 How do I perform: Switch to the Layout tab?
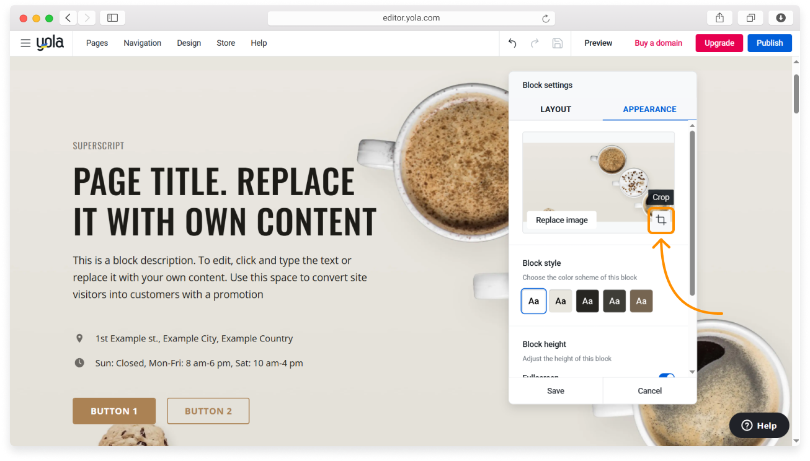[555, 109]
